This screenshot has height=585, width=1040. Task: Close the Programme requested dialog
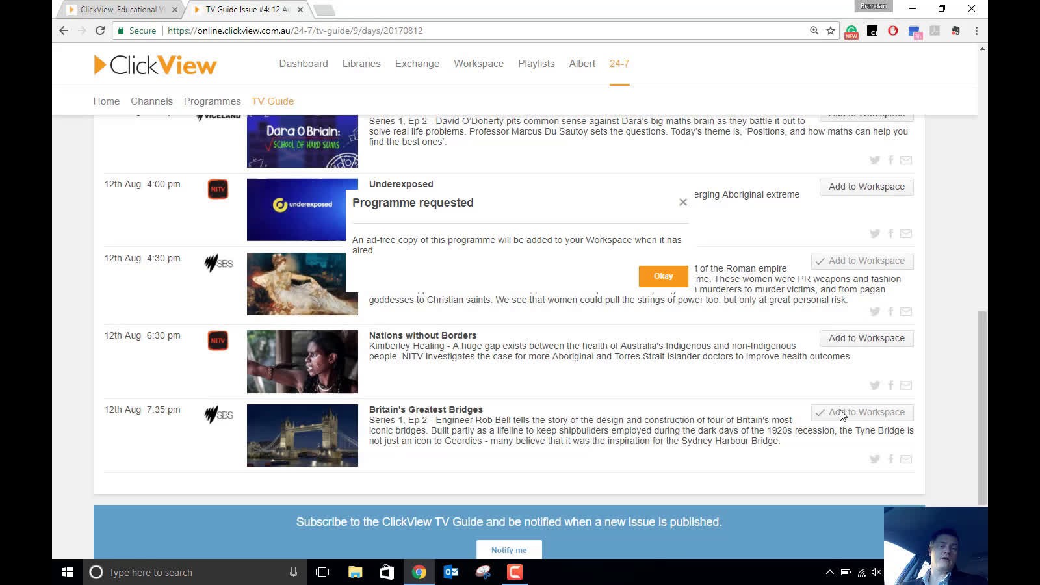683,202
